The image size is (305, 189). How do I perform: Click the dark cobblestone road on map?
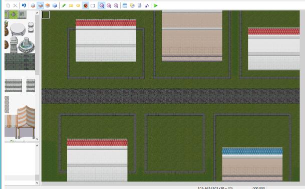tap(171, 96)
